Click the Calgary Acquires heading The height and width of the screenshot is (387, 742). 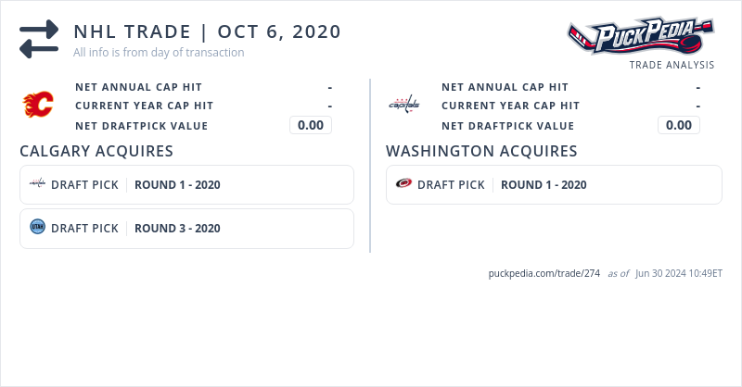point(96,151)
